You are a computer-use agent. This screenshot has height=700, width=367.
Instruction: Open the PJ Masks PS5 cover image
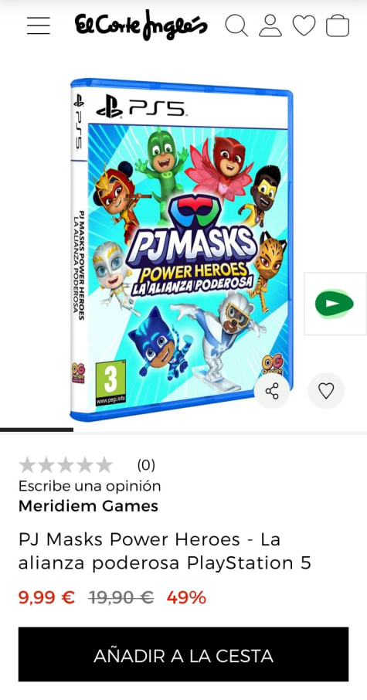[182, 249]
